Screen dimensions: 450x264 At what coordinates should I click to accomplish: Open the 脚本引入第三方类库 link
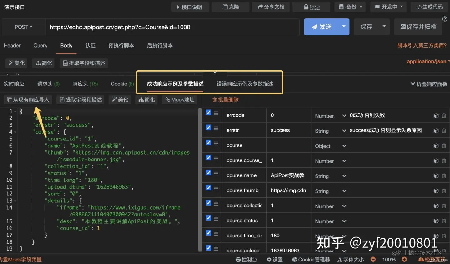pos(422,46)
